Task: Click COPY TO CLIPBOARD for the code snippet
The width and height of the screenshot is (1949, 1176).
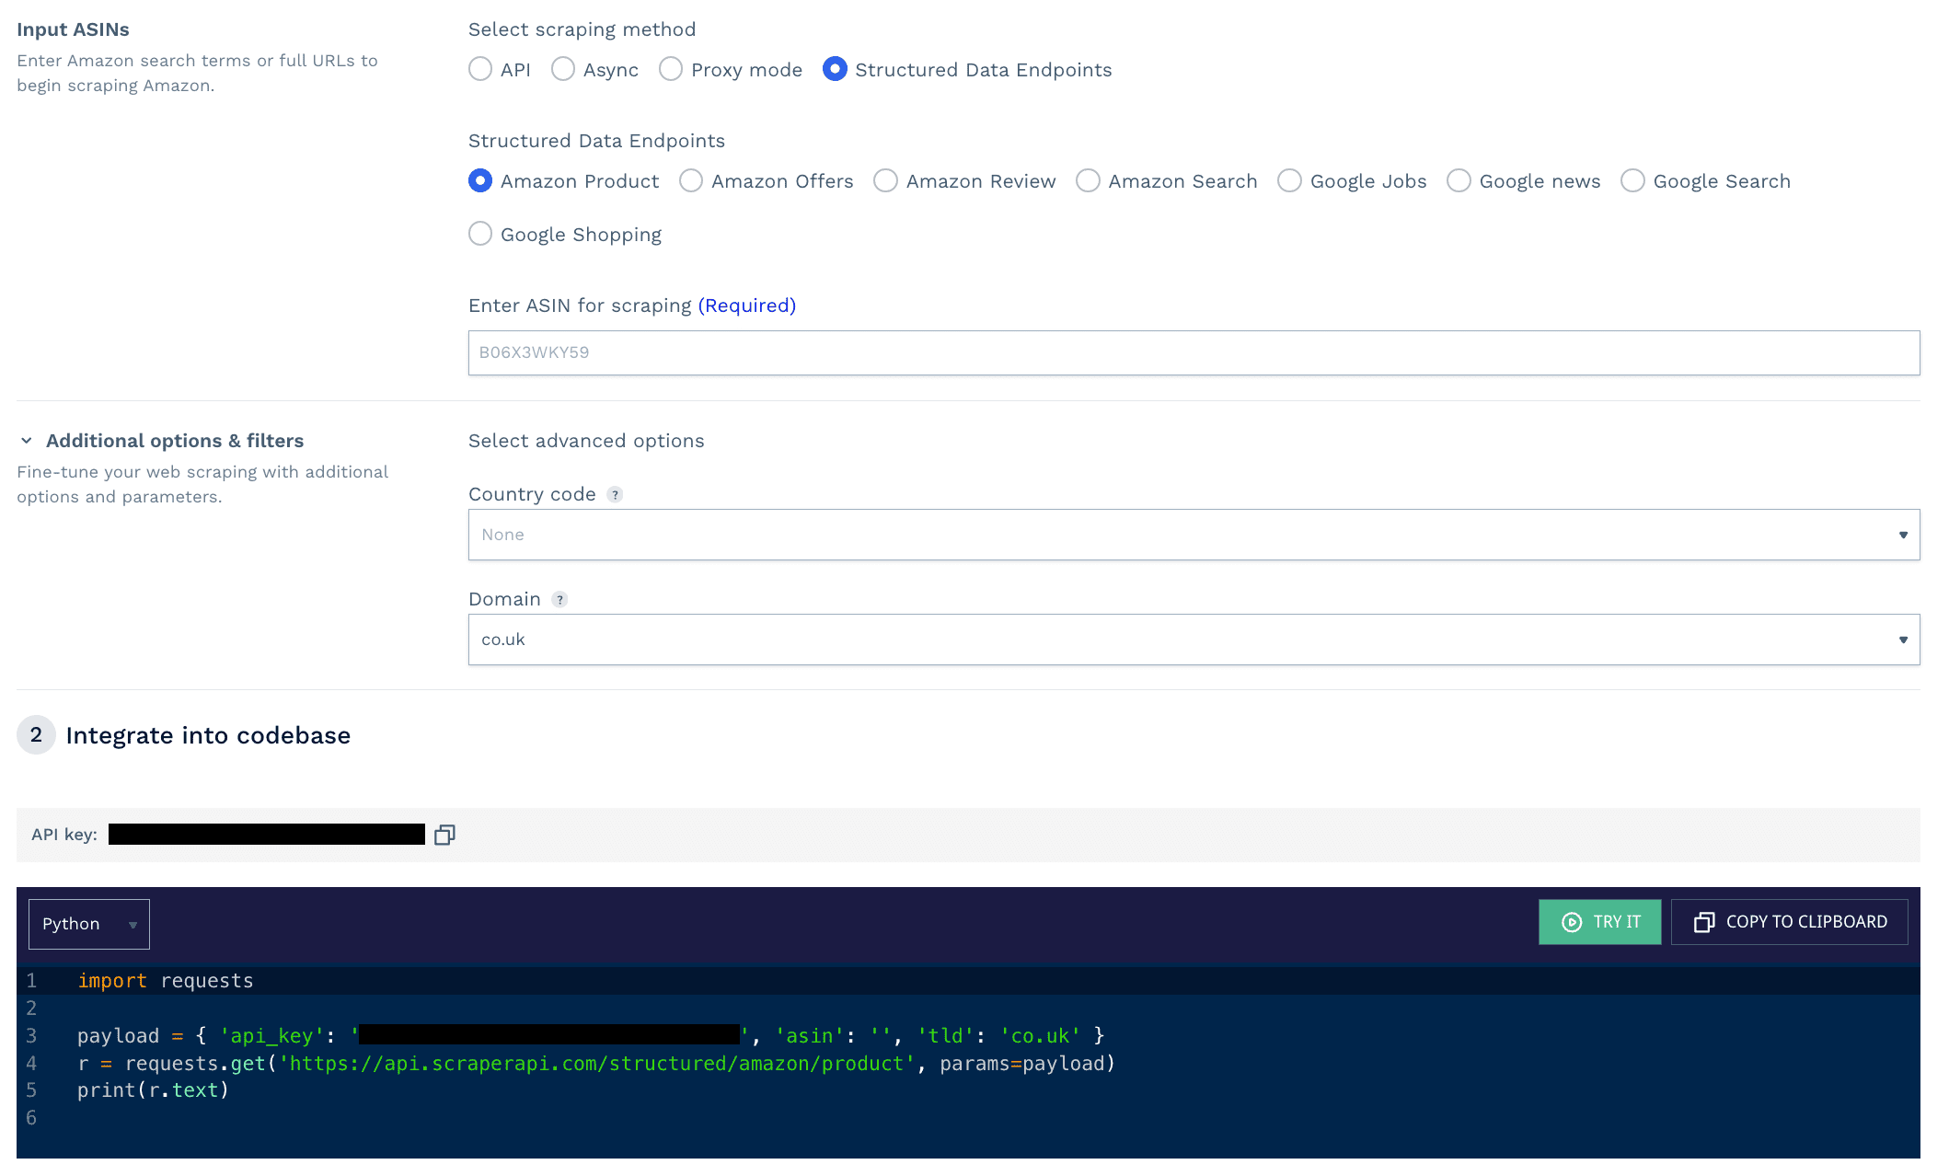Action: [x=1789, y=922]
